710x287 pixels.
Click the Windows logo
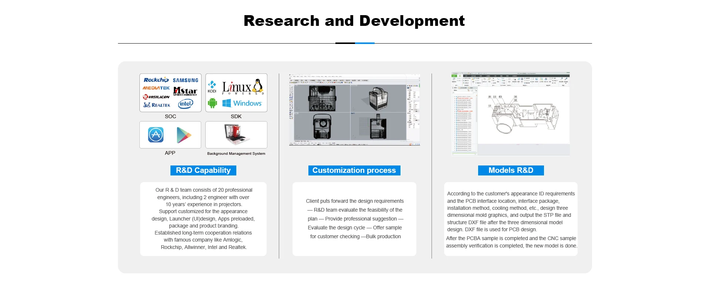click(x=242, y=103)
